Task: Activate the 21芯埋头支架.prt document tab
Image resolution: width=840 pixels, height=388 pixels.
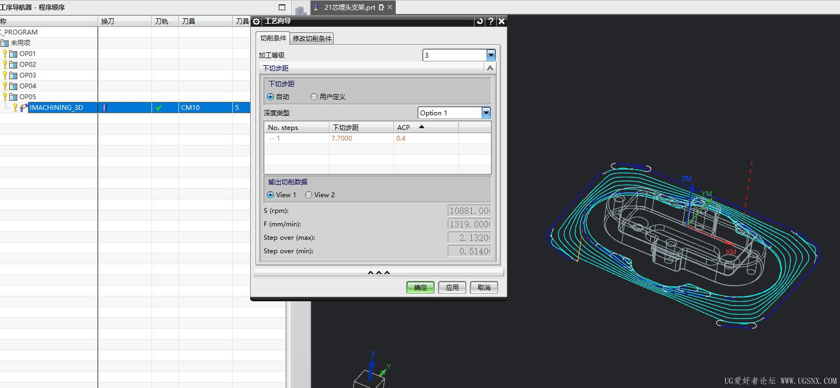Action: click(350, 7)
